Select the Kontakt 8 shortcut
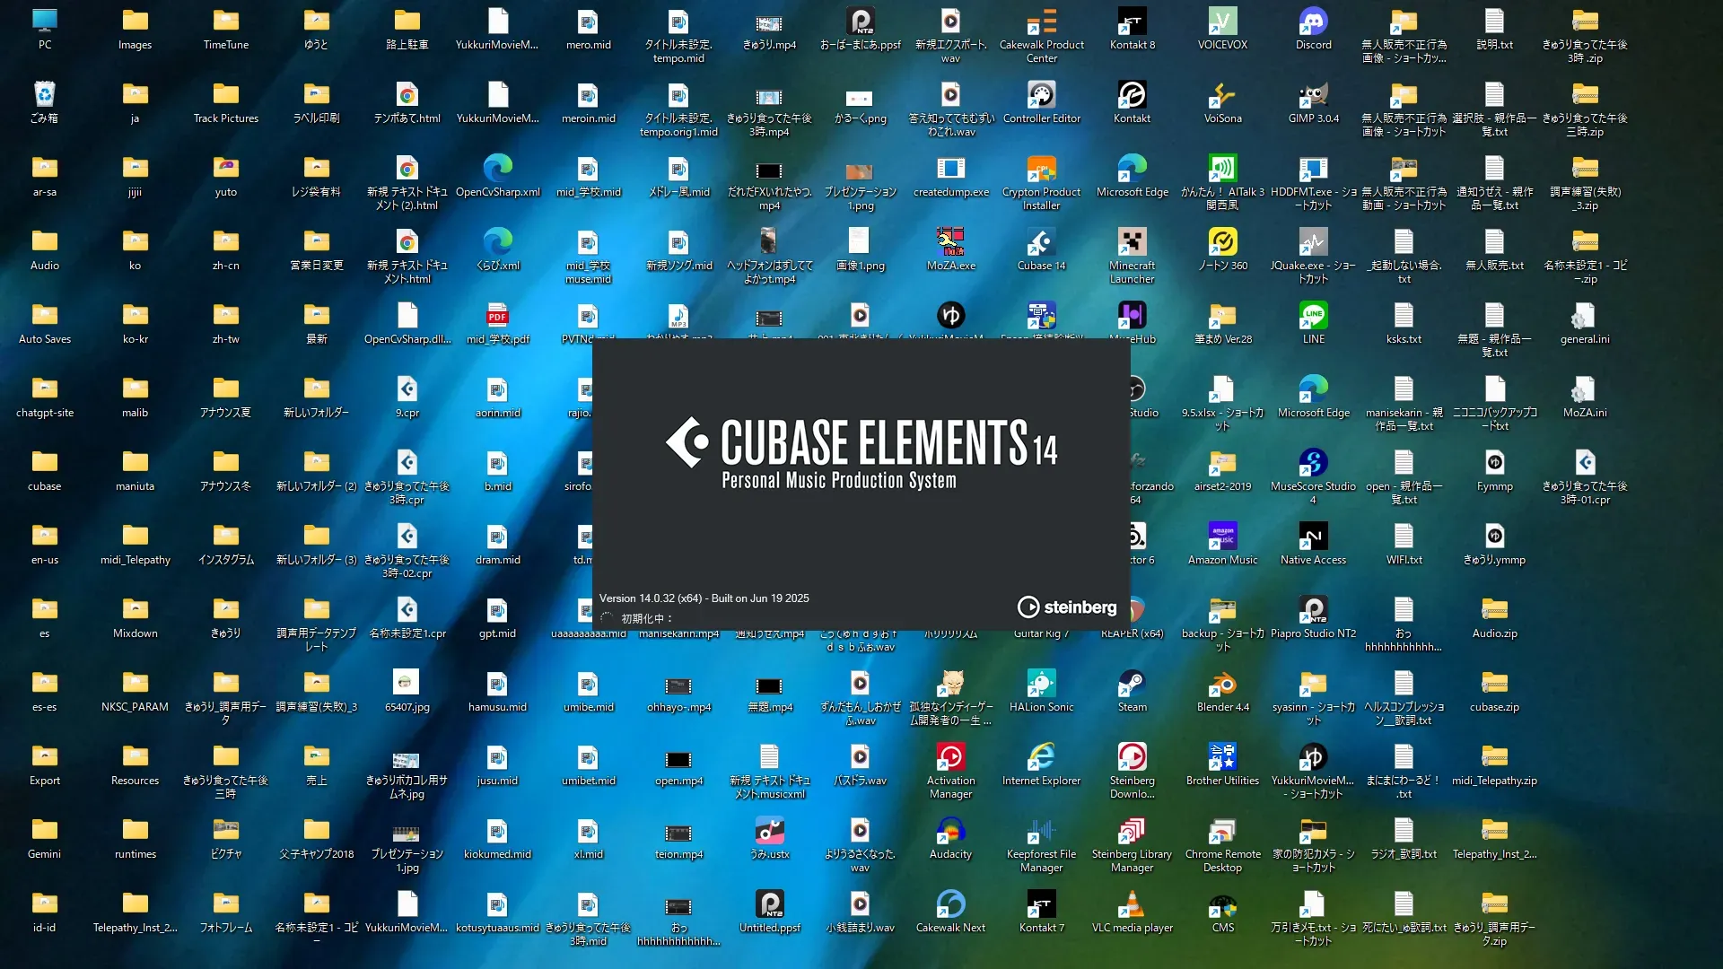The height and width of the screenshot is (969, 1723). pos(1132,22)
